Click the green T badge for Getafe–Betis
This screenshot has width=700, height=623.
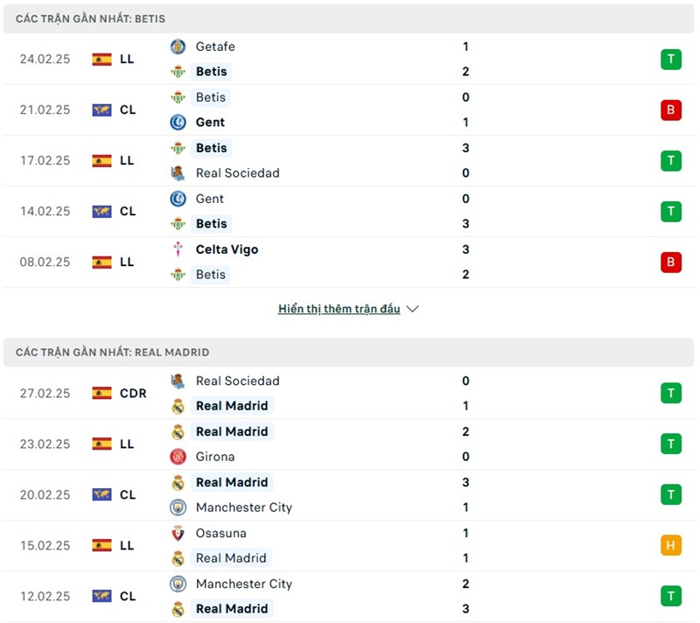pos(671,59)
